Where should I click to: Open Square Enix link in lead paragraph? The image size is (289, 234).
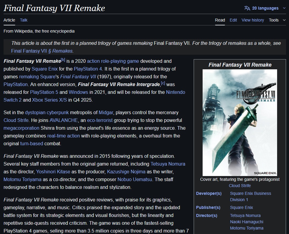point(45,69)
